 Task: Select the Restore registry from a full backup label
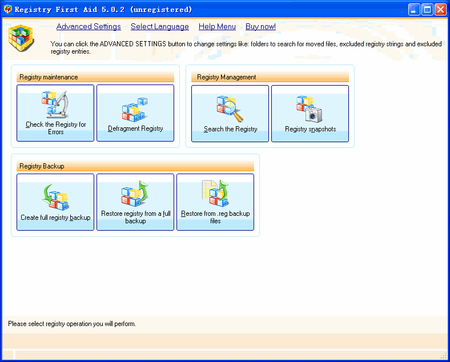click(x=136, y=217)
